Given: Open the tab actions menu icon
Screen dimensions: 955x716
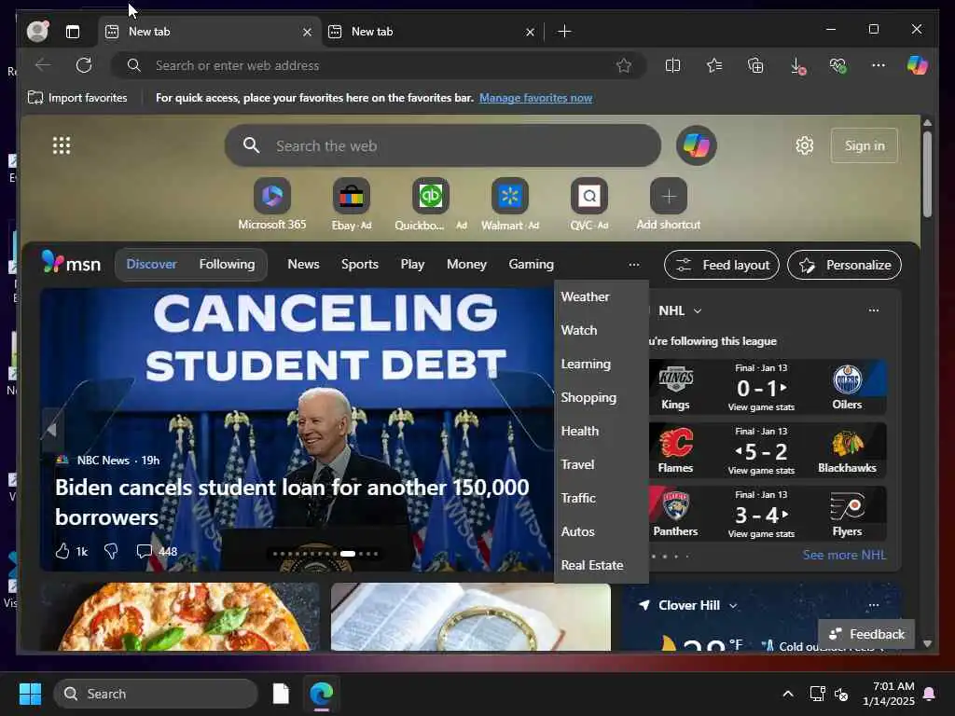Looking at the screenshot, I should point(73,32).
